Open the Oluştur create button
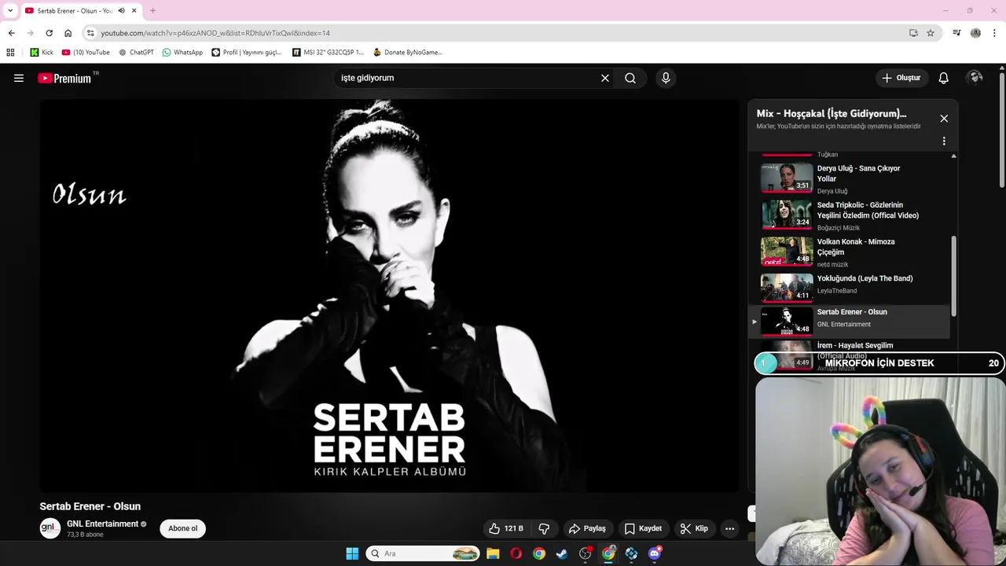 [901, 78]
